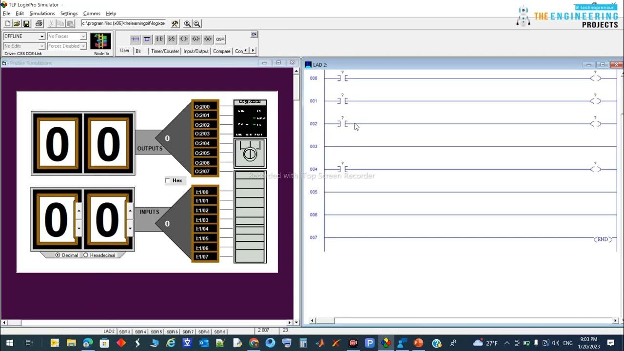Viewport: 624px width, 351px height.
Task: Copy selection toolbar icon
Action: click(60, 23)
